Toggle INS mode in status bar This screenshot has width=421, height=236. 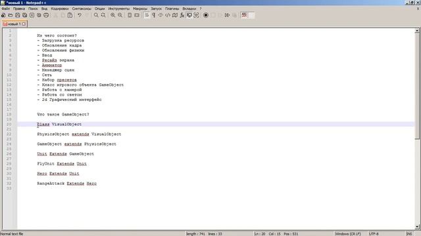pyautogui.click(x=409, y=234)
